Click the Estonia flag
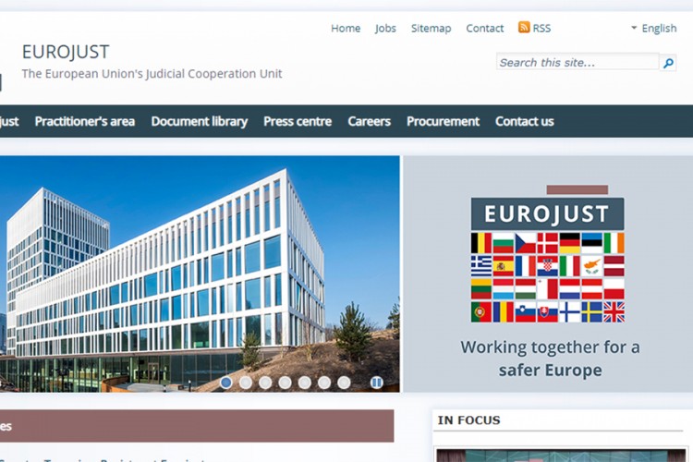This screenshot has height=462, width=693. [x=591, y=243]
